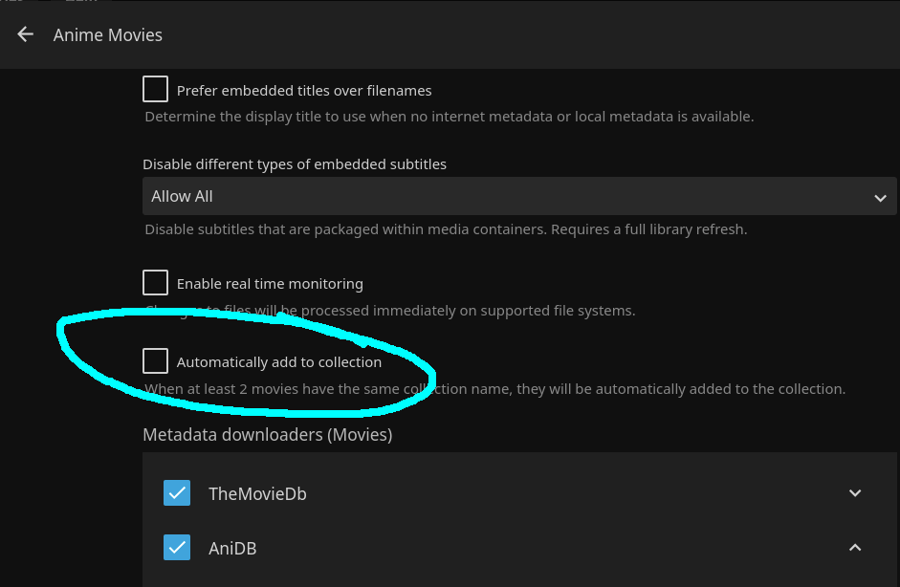Image resolution: width=900 pixels, height=587 pixels.
Task: Move TheMovieDb down with its chevron
Action: click(x=855, y=493)
